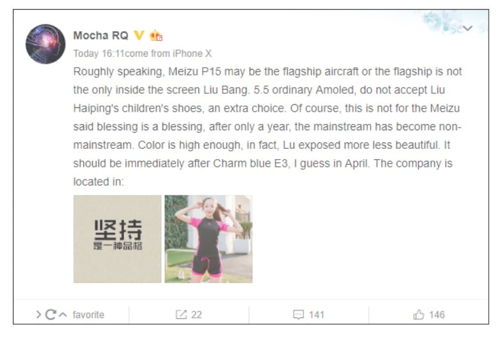Open the repost count 22
This screenshot has height=338, width=502.
click(x=196, y=314)
